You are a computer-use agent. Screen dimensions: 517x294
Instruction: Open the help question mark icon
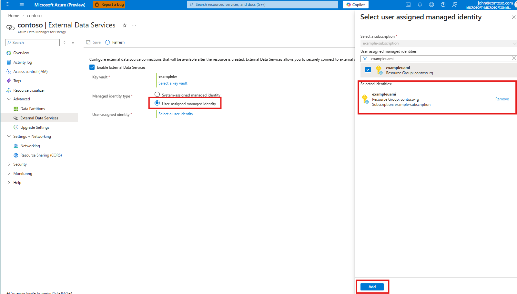coord(443,5)
